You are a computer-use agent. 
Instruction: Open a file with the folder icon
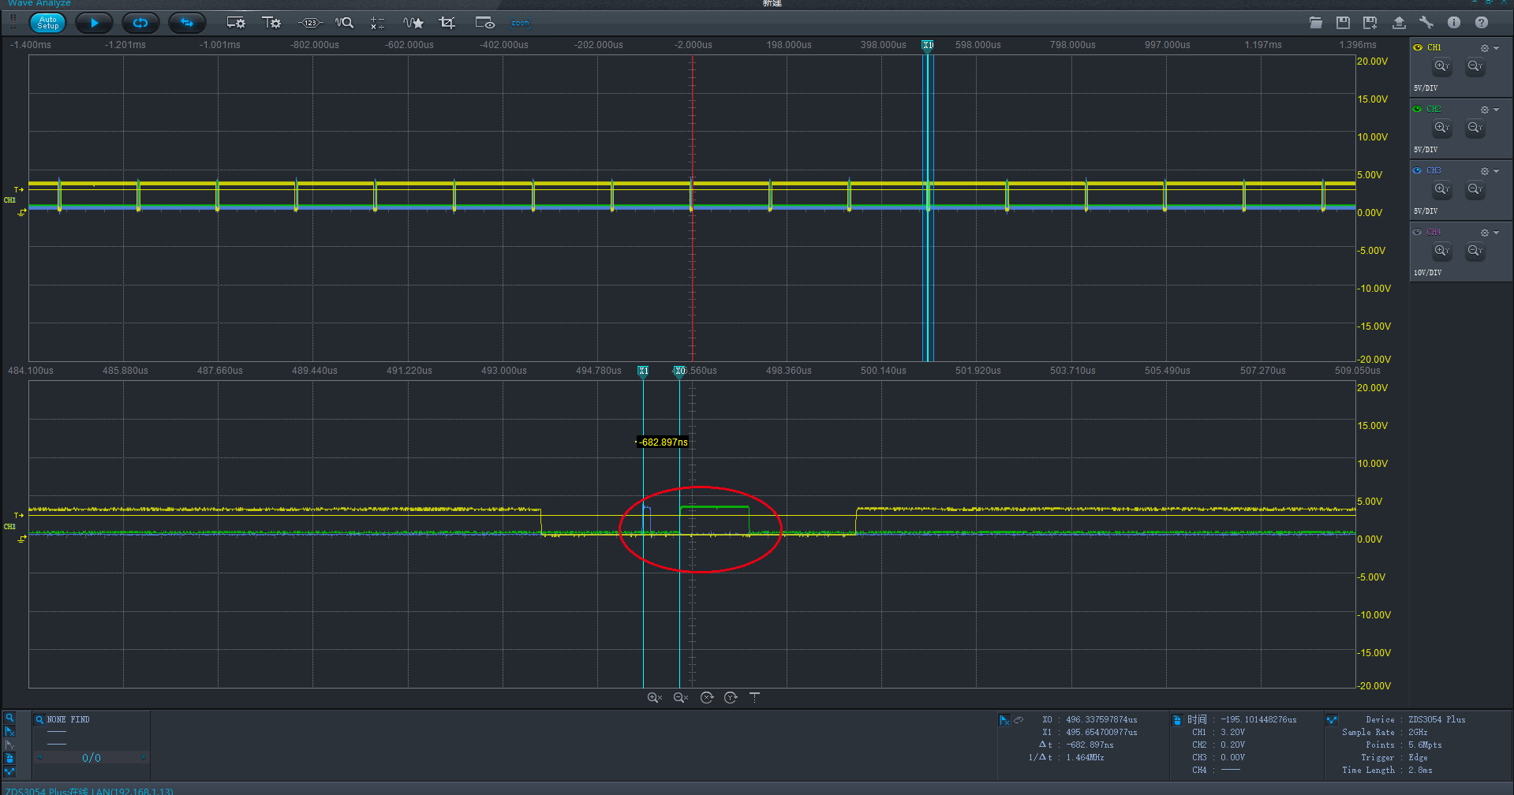[x=1316, y=23]
